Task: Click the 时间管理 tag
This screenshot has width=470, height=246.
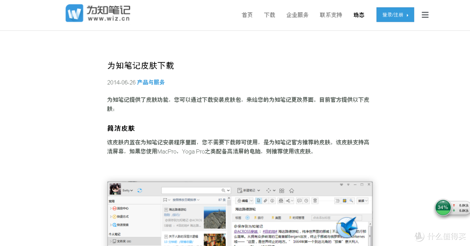Action: tap(297, 218)
